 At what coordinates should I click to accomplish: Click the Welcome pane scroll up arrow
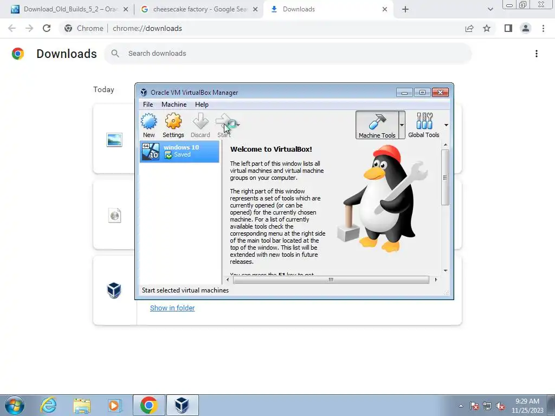tap(446, 145)
